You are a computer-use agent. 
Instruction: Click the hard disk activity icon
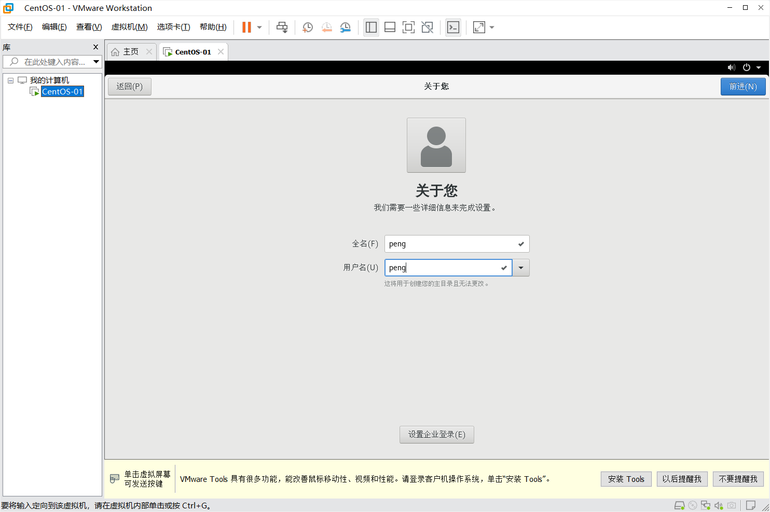(x=679, y=505)
